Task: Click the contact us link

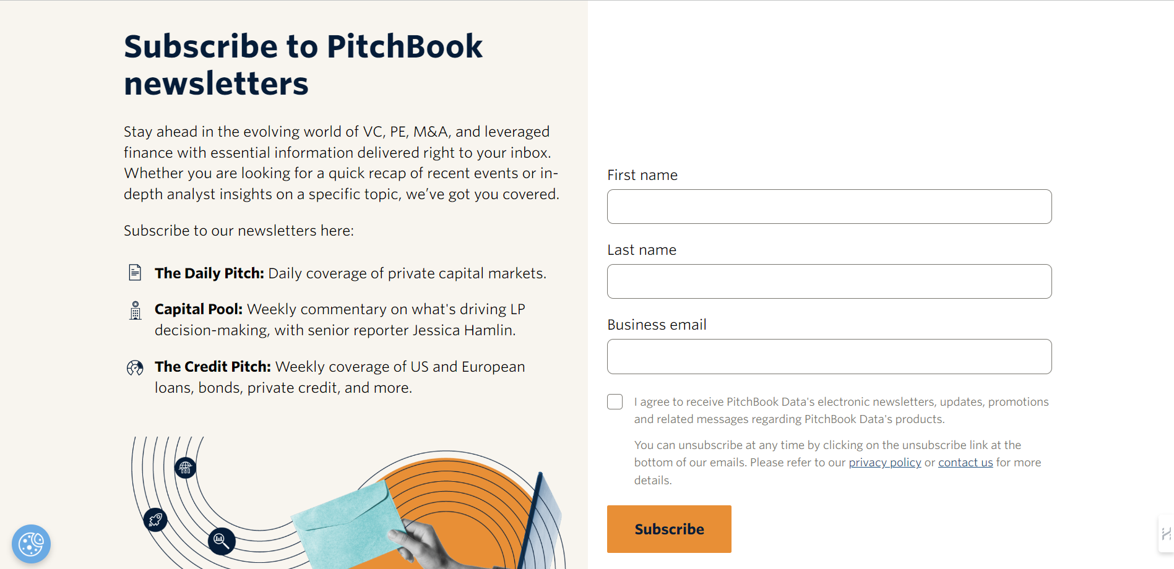Action: (x=965, y=462)
